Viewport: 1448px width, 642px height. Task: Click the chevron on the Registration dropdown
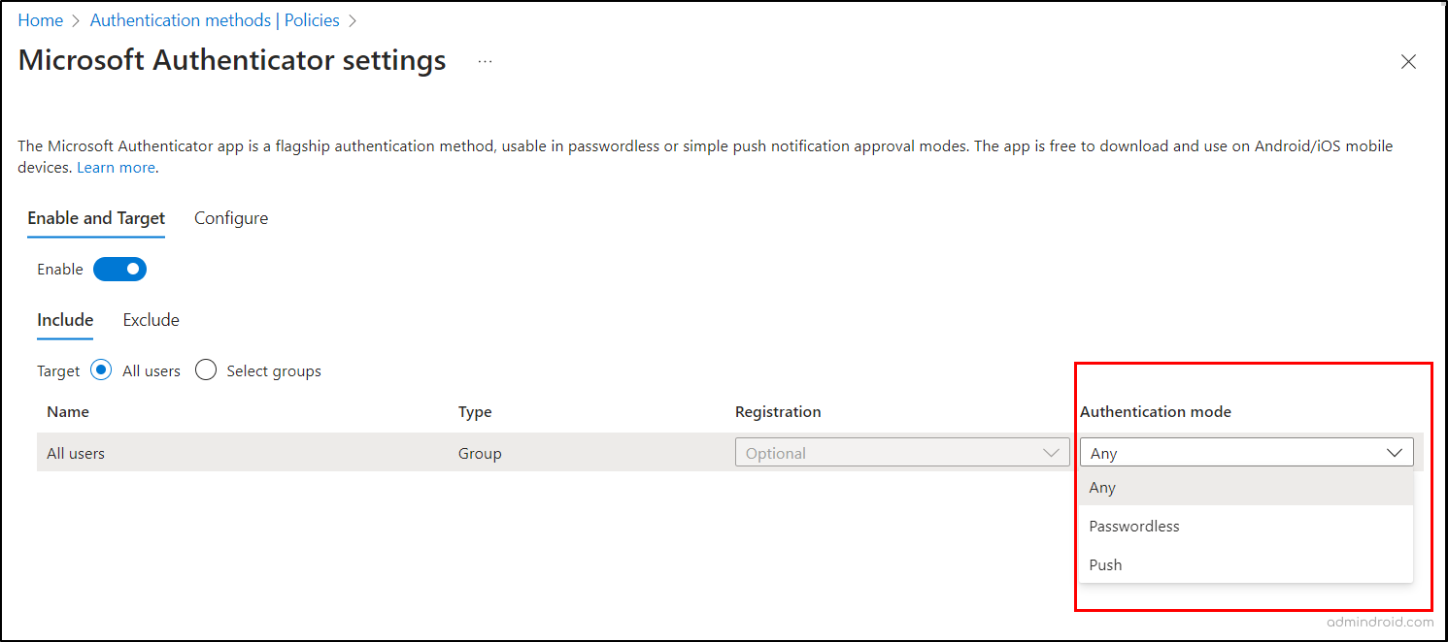(x=1051, y=452)
